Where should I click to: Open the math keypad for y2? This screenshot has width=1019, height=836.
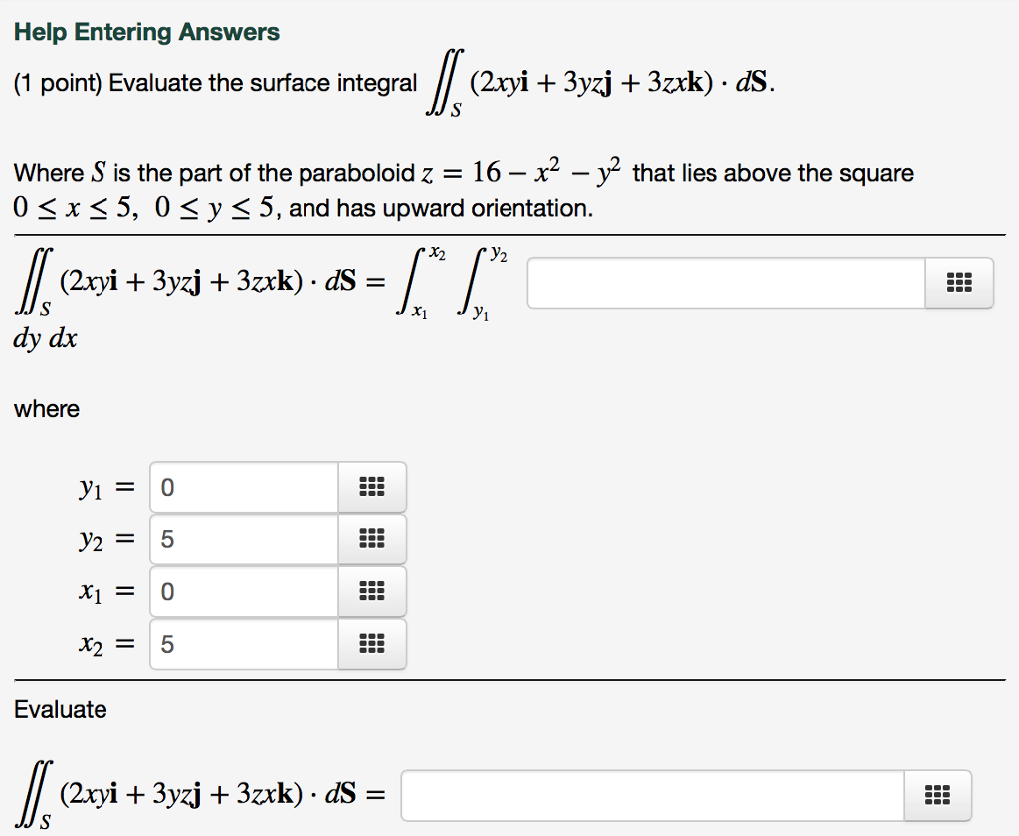pos(372,538)
